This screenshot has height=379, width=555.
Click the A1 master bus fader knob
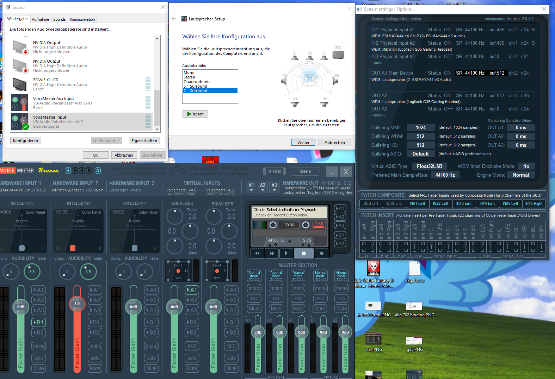[x=258, y=332]
